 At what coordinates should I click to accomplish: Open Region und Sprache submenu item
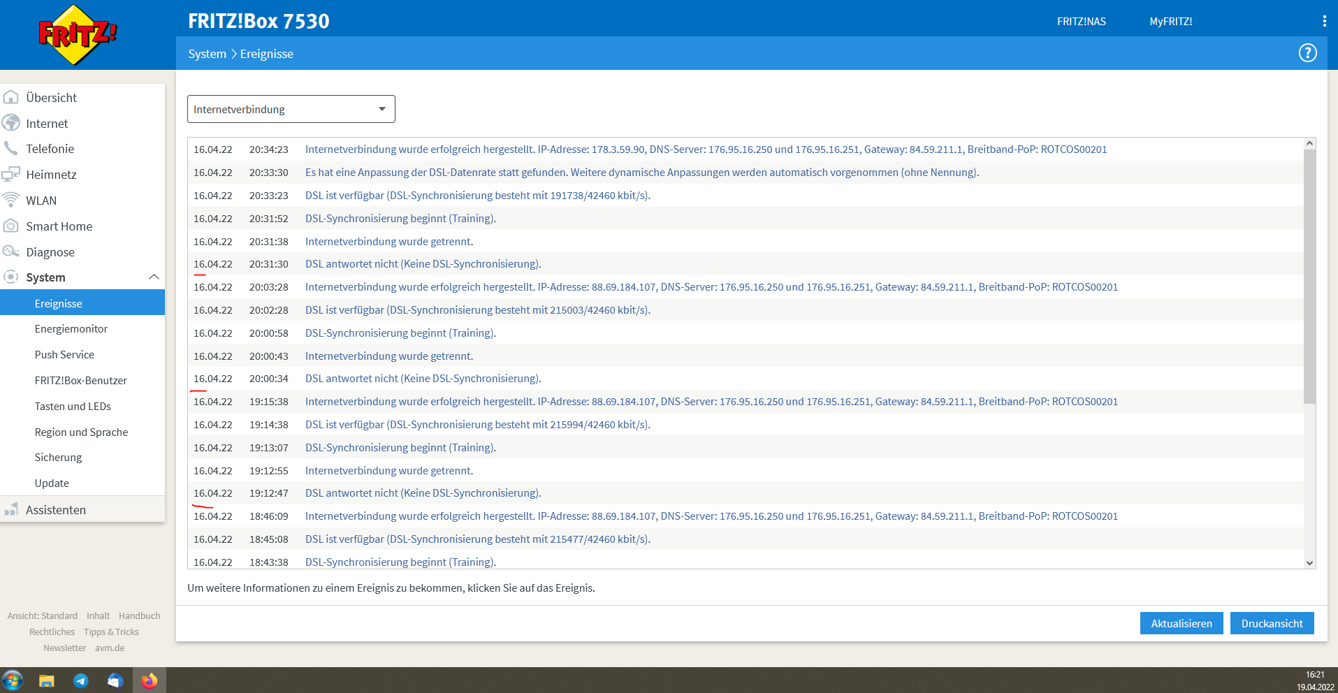coord(82,432)
